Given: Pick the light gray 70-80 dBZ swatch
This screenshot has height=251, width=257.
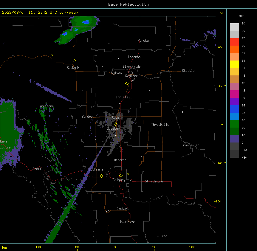Looking at the screenshot, I should point(234,27).
